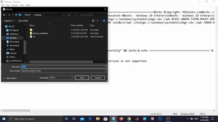
Task: Open the Encoding UTF-8 dropdown
Action: click(x=61, y=78)
